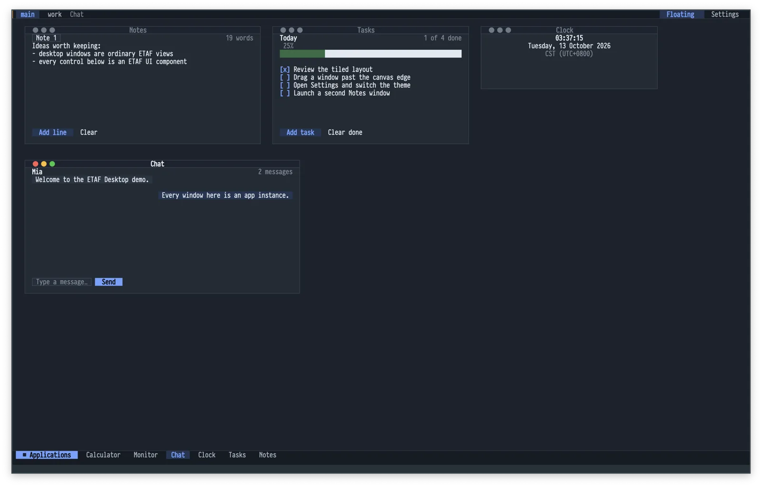Launch Calculator from the bottom bar
Screen dimensions: 762x487
tap(103, 455)
